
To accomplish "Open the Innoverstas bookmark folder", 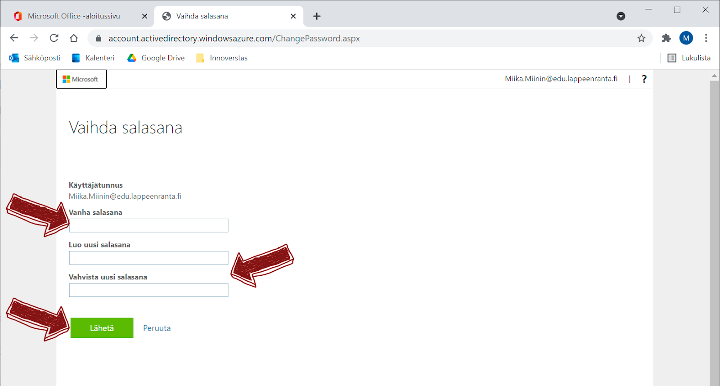I will [x=222, y=58].
